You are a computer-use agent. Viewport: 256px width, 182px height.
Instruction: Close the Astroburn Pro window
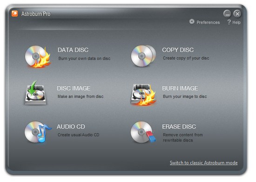237,13
